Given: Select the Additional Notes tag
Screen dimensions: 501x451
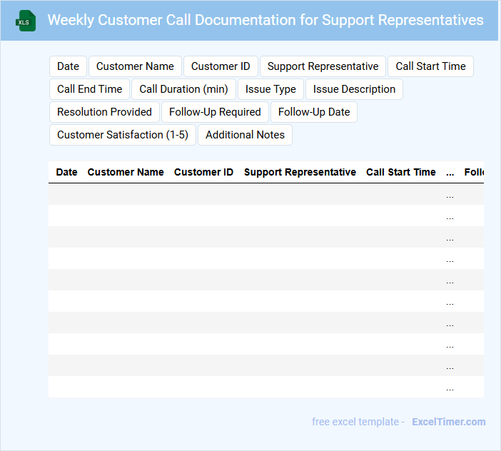Looking at the screenshot, I should [x=245, y=135].
